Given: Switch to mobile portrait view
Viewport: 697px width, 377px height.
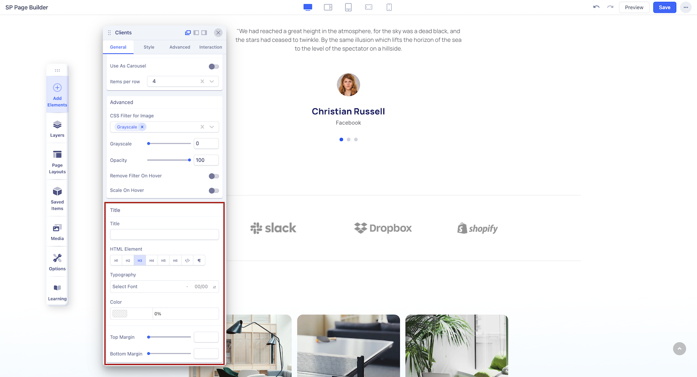Looking at the screenshot, I should click(389, 7).
